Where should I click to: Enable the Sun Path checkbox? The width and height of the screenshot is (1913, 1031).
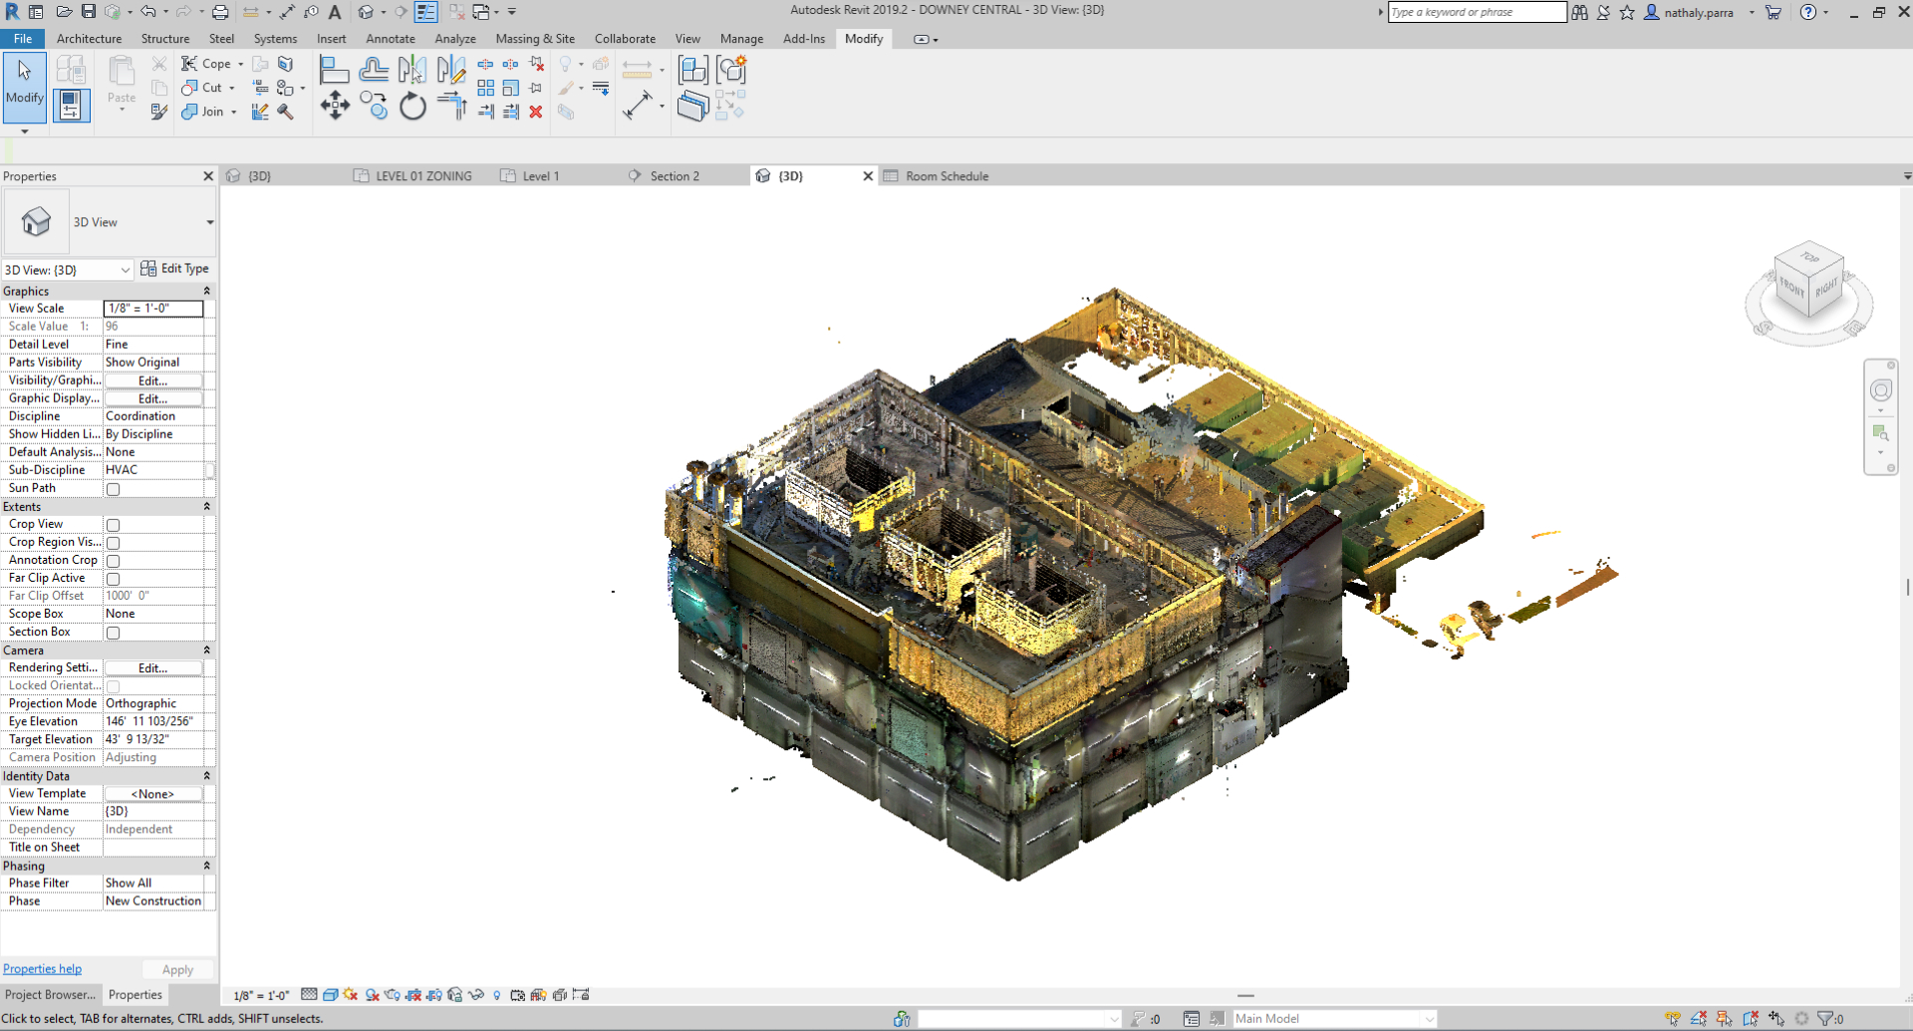point(114,489)
